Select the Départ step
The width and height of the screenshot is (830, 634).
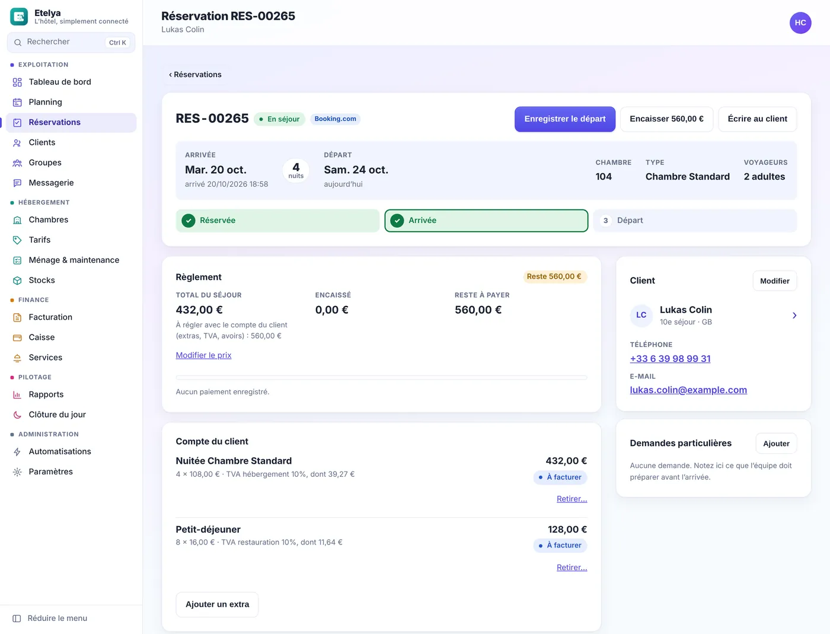695,221
